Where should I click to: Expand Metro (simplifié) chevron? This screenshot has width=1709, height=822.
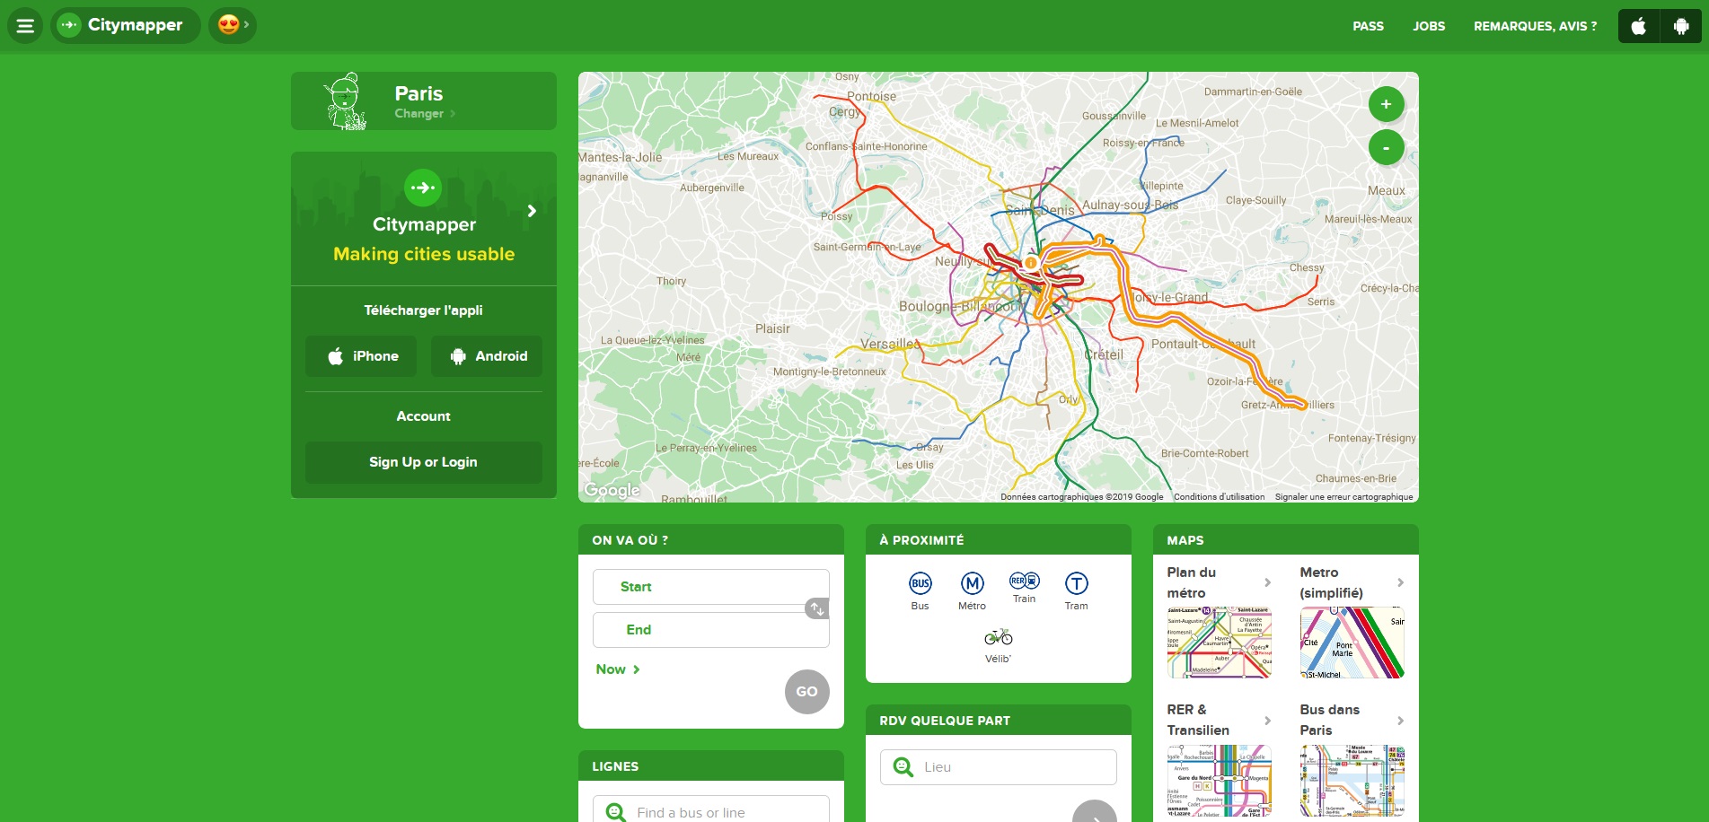pyautogui.click(x=1400, y=582)
